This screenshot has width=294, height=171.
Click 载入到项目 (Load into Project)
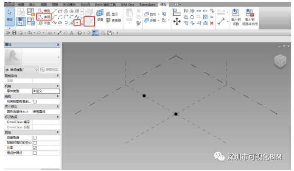point(236,17)
